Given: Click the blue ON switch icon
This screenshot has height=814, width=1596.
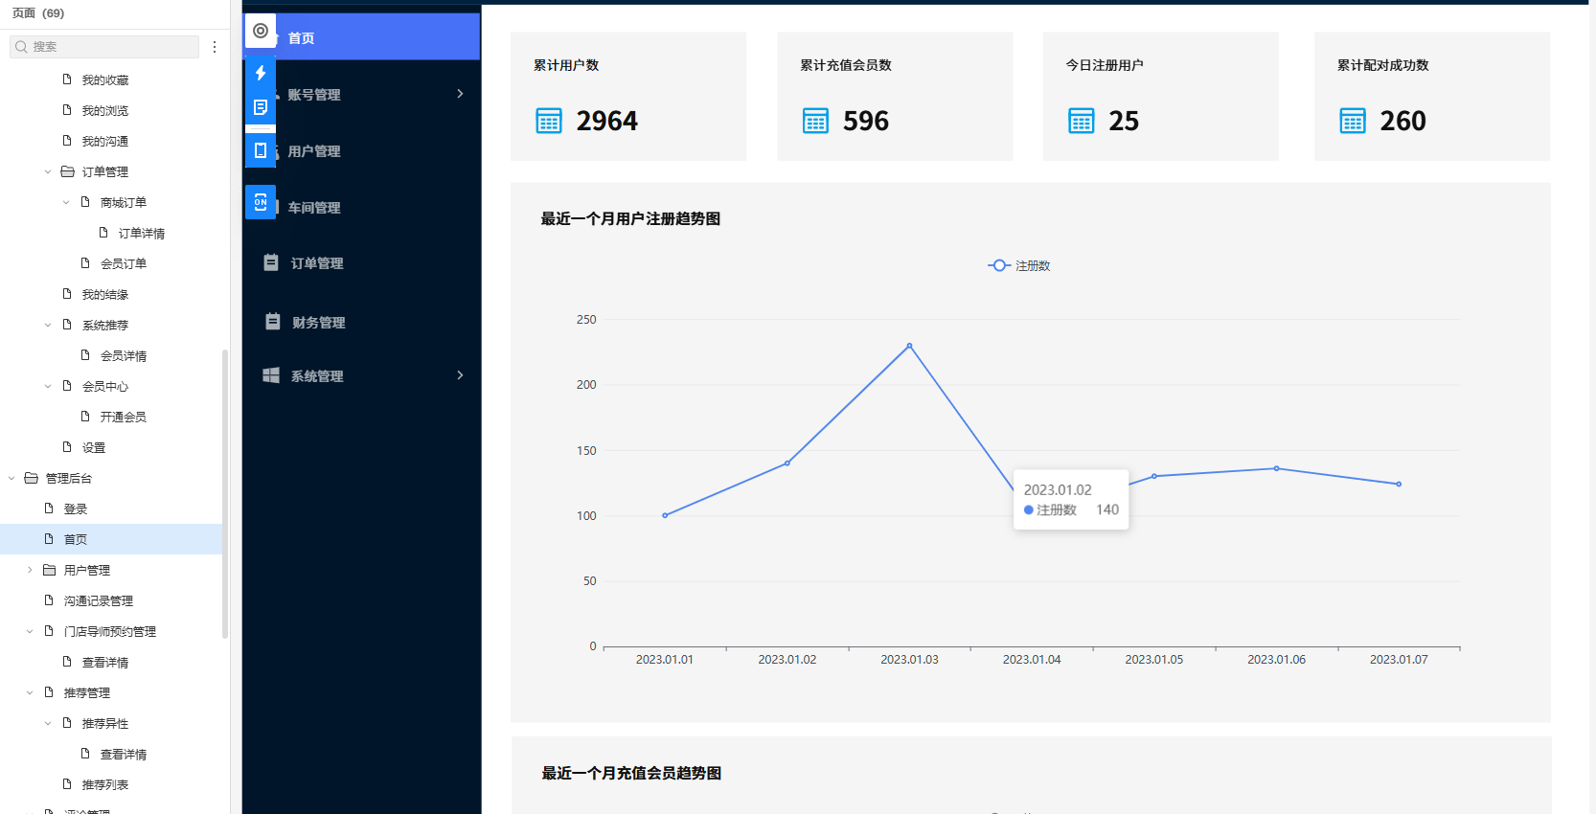Looking at the screenshot, I should pyautogui.click(x=261, y=202).
